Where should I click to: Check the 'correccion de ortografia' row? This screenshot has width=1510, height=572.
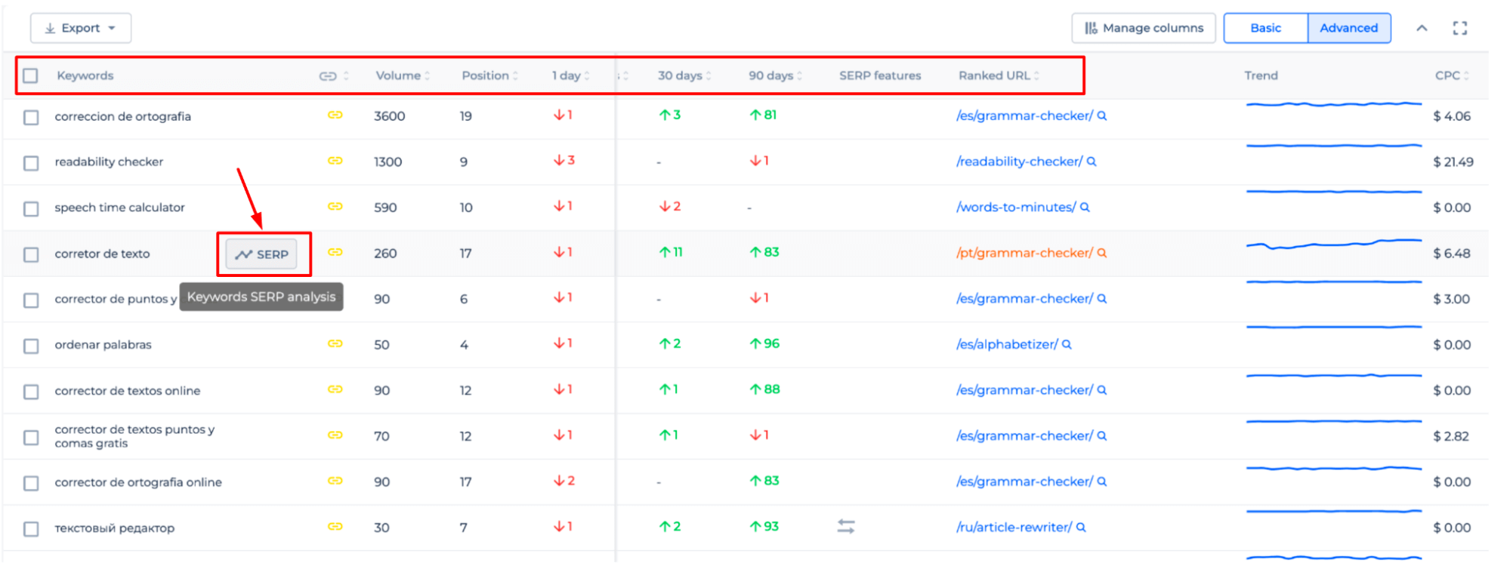click(x=31, y=117)
